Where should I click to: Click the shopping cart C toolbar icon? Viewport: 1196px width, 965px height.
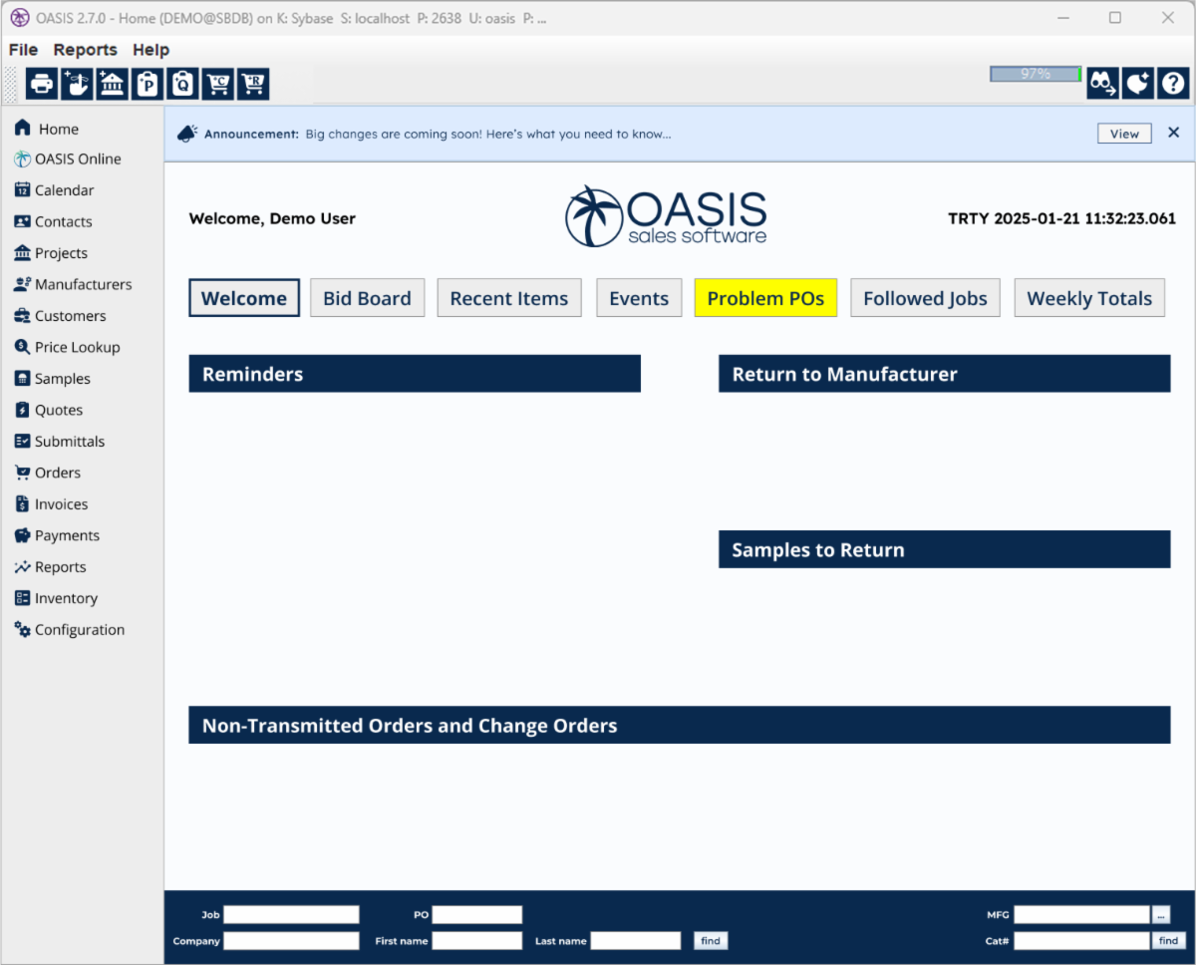click(218, 85)
